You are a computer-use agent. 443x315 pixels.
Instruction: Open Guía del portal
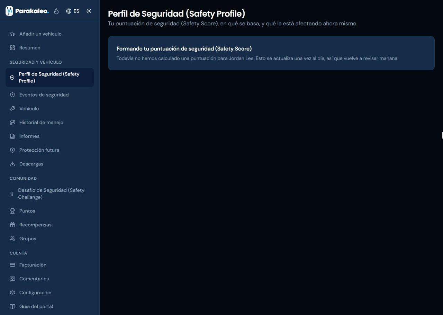[49, 307]
